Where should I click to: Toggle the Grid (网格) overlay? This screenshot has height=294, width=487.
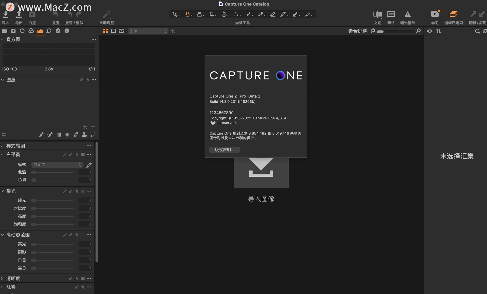pyautogui.click(x=391, y=14)
